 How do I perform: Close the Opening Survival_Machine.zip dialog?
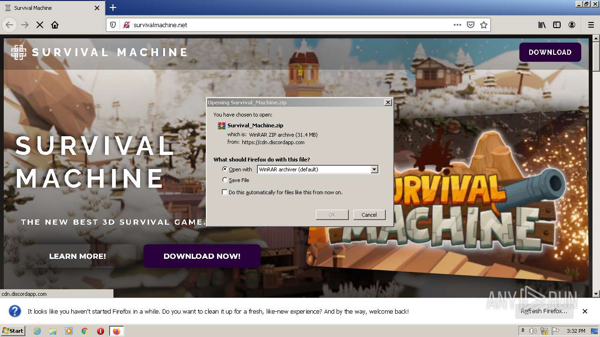click(388, 103)
